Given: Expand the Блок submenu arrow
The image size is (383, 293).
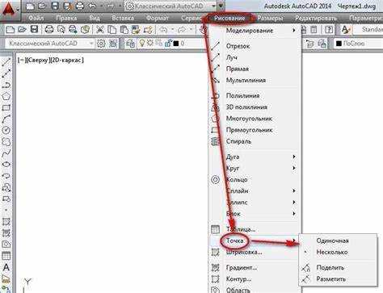Looking at the screenshot, I should [x=294, y=214].
